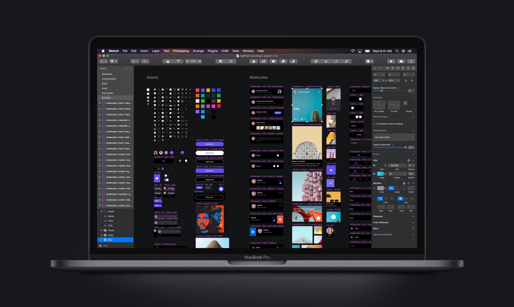514x307 pixels.
Task: Click the Insert plus button in toolbar
Action: [102, 61]
